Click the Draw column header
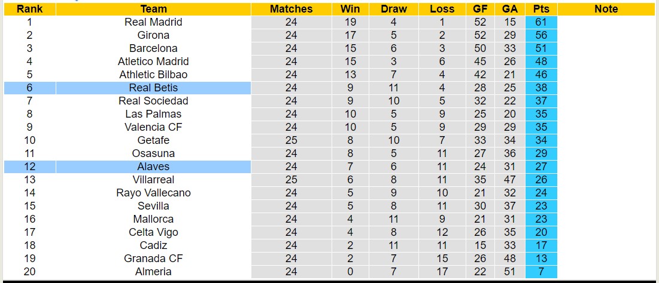 (393, 9)
